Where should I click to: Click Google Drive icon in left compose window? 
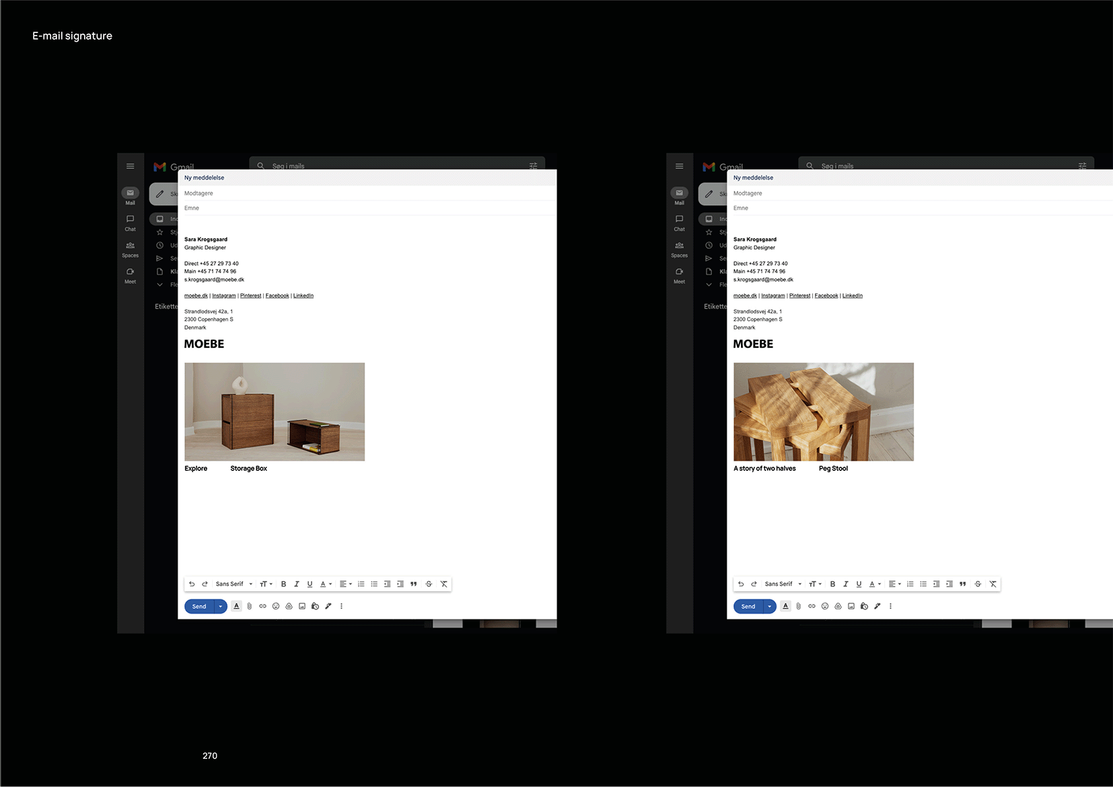pos(289,606)
